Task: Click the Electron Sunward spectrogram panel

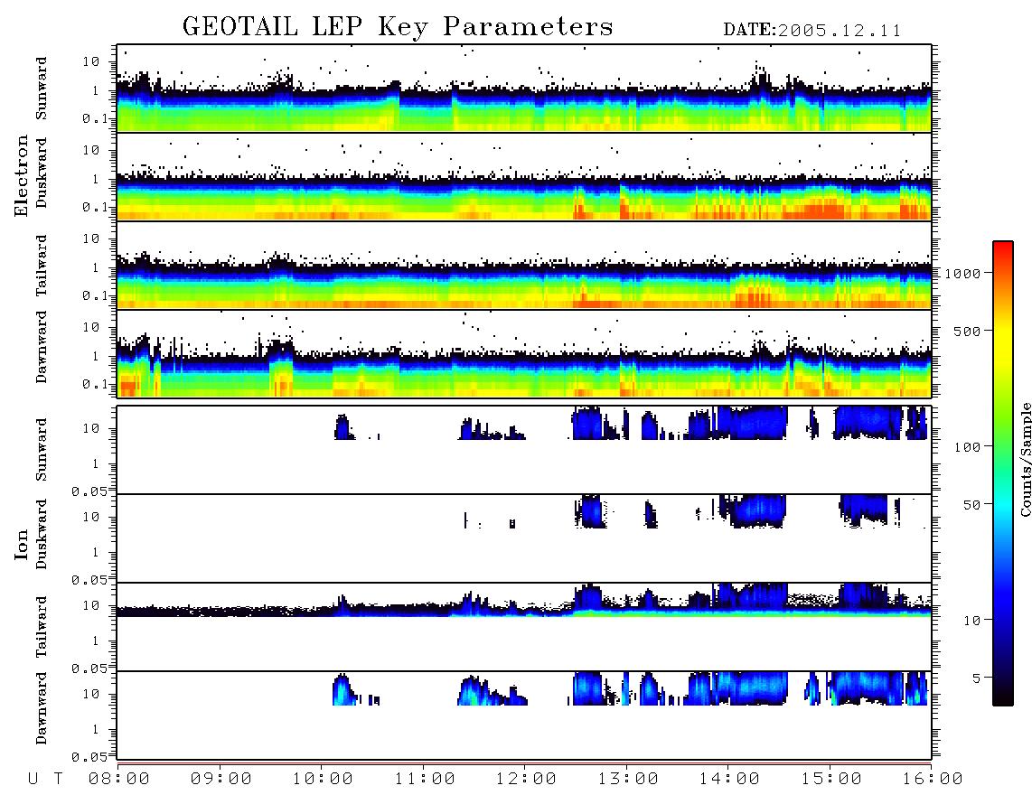Action: pos(524,89)
